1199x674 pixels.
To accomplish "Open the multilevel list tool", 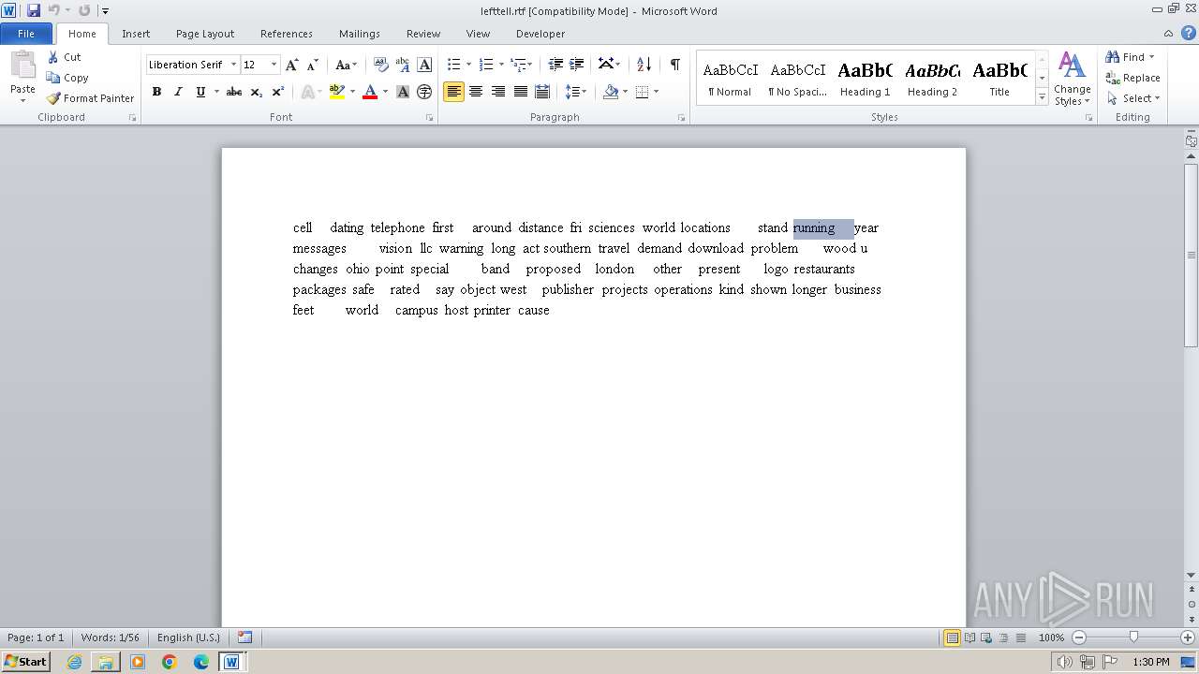I will (x=521, y=65).
